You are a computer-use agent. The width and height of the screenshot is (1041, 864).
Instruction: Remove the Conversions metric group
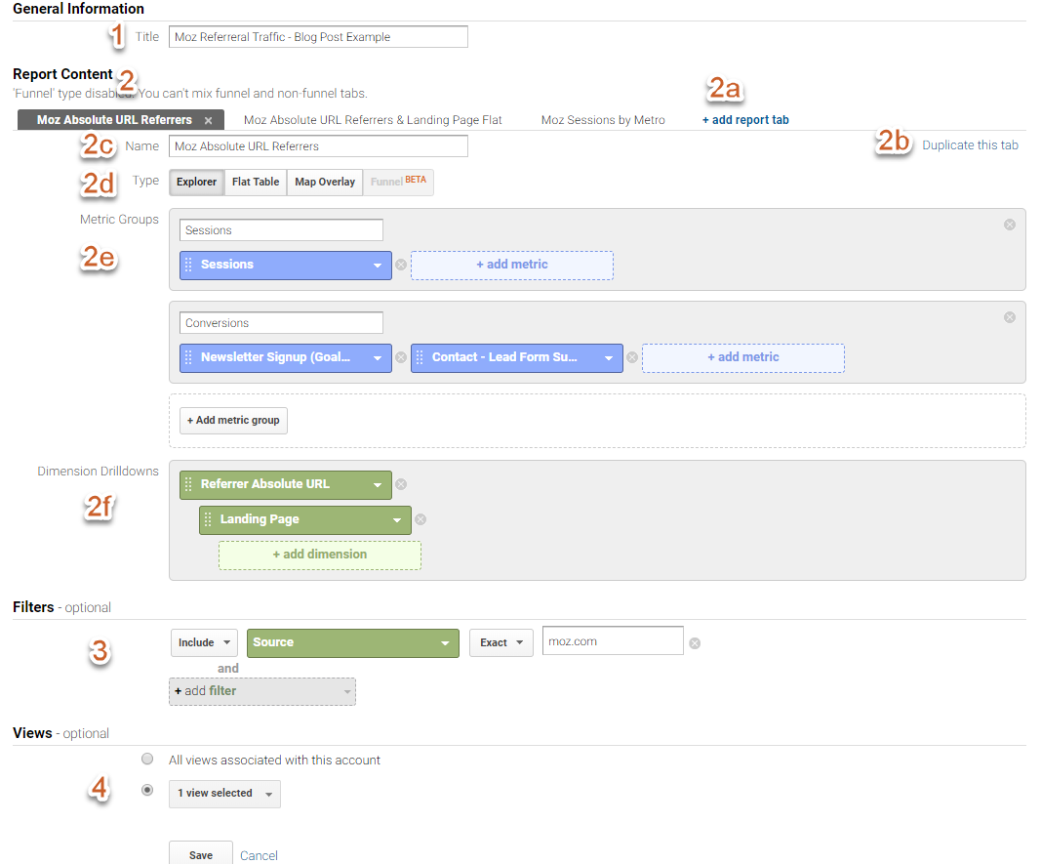(x=1010, y=317)
